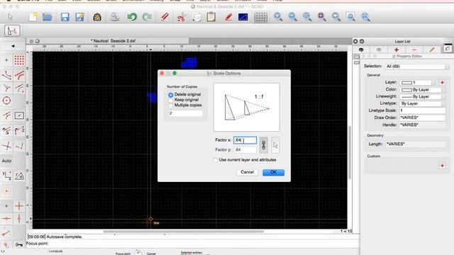The image size is (454, 255).
Task: Click the back arrow in CAD toolbar
Action: (x=13, y=46)
